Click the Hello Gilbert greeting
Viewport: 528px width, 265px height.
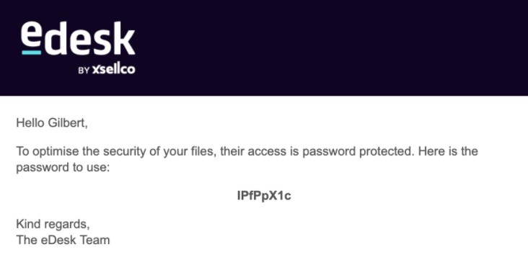click(52, 123)
